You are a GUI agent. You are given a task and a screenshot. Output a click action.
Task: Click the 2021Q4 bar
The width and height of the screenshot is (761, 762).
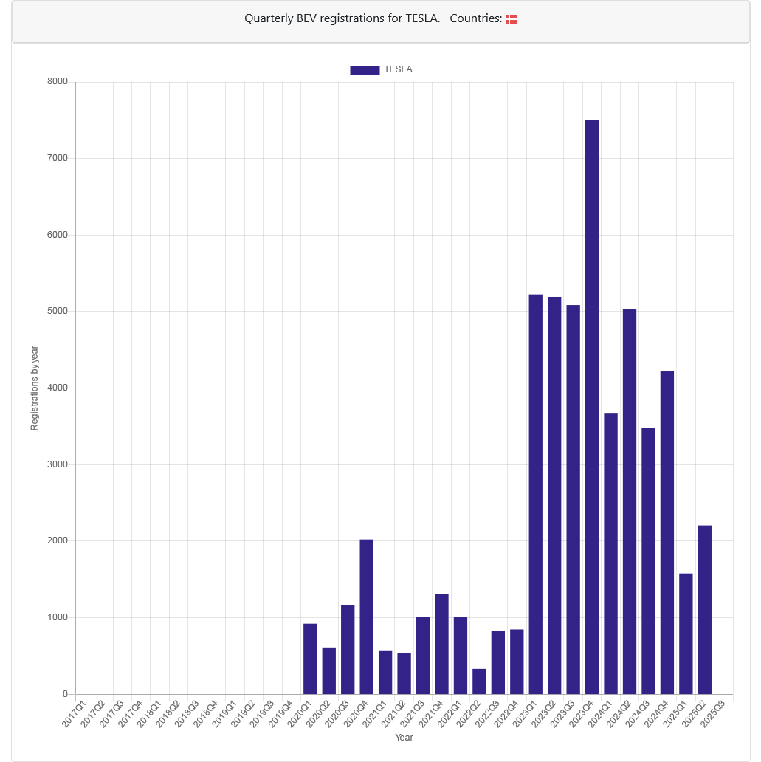tap(441, 644)
